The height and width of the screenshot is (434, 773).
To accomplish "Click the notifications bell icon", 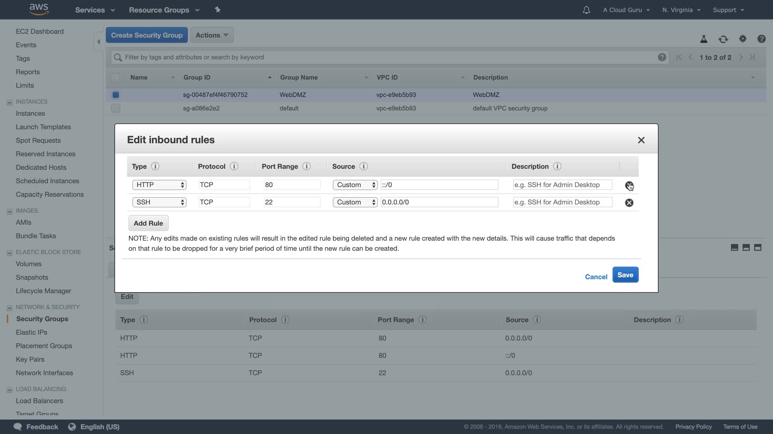I will (586, 10).
